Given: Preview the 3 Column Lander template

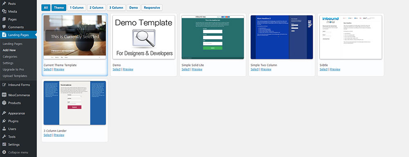Looking at the screenshot, I should tap(59, 135).
